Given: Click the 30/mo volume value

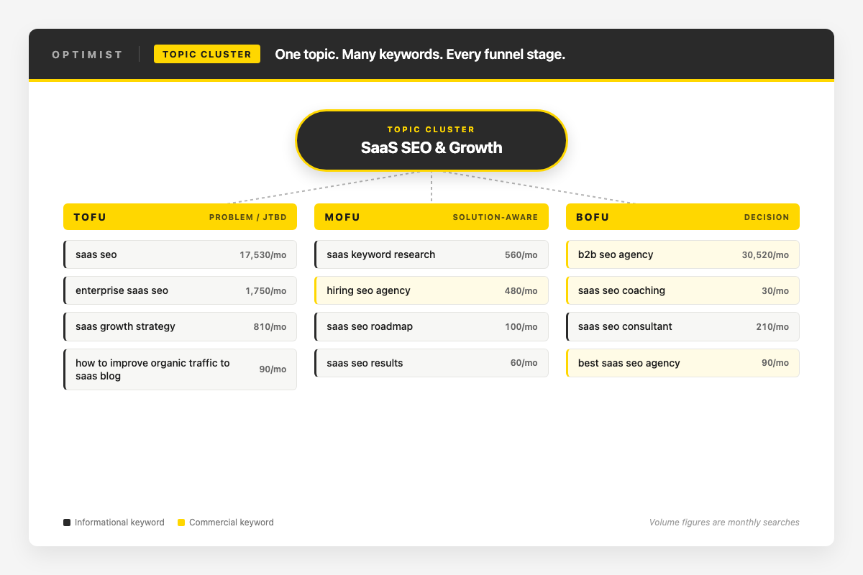Looking at the screenshot, I should (x=775, y=290).
